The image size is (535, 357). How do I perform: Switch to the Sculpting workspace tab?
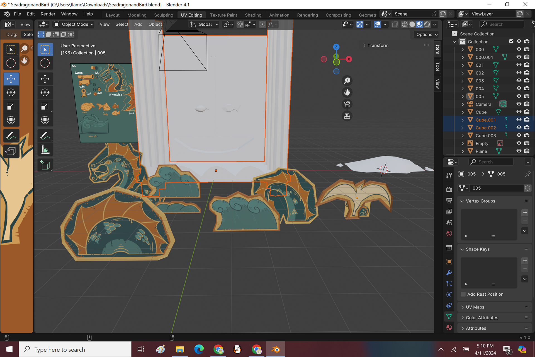pos(164,15)
